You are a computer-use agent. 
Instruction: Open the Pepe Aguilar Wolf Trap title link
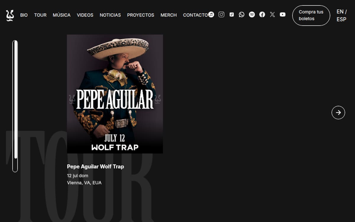(96, 167)
